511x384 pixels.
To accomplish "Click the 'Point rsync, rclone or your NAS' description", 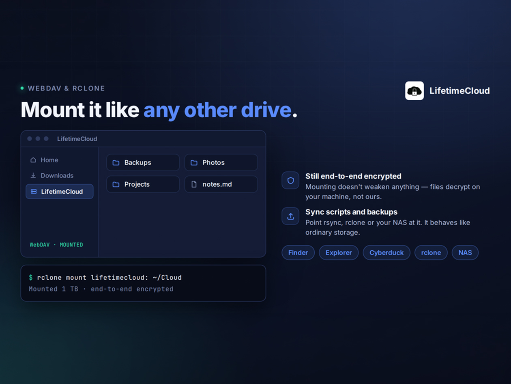I will tap(388, 227).
